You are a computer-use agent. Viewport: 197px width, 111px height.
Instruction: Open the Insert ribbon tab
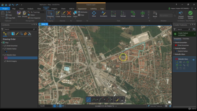[x=21, y=9]
